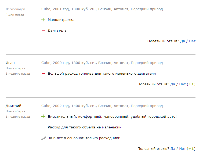Vote Да on Дмитрий's review
The width and height of the screenshot is (203, 164).
(173, 149)
